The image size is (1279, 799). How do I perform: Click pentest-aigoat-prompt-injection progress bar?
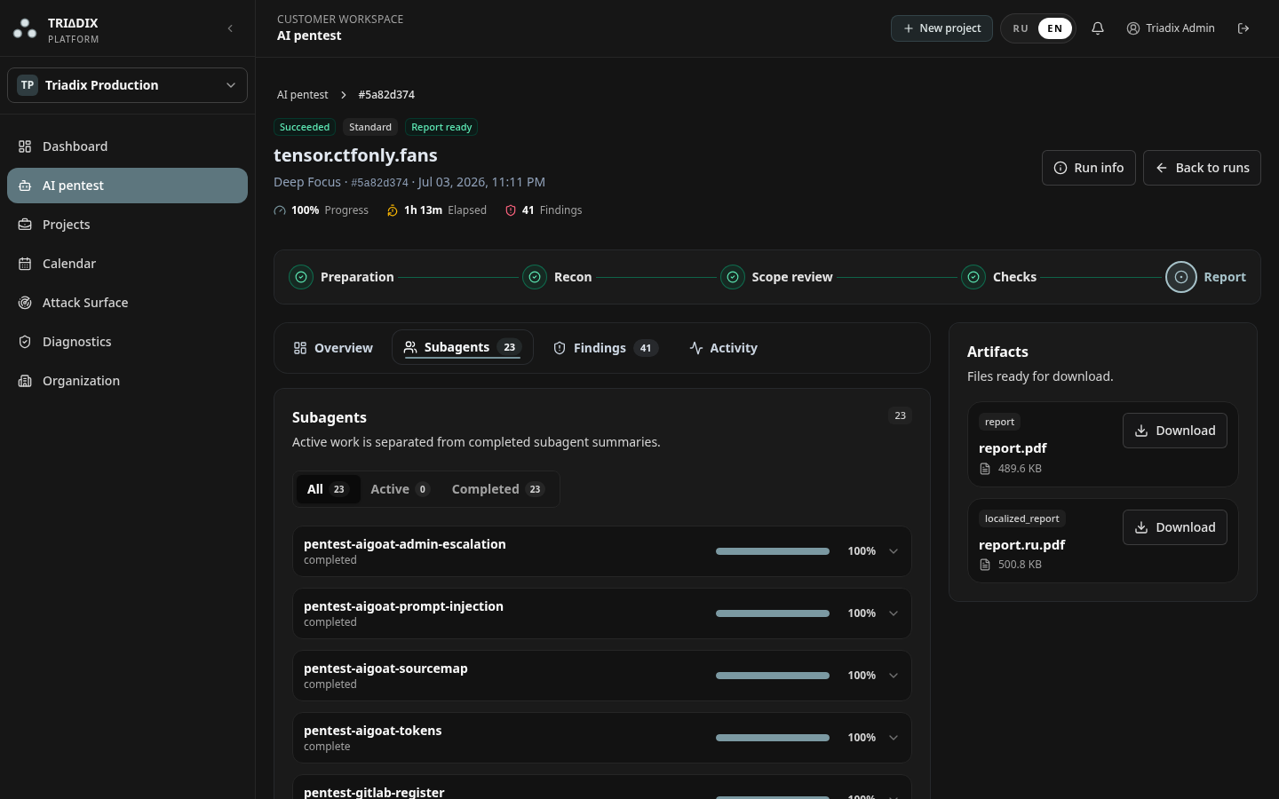pos(773,613)
